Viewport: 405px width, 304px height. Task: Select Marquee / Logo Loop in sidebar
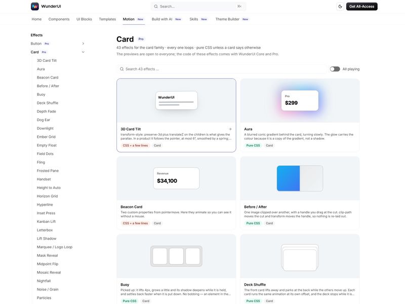tap(55, 247)
